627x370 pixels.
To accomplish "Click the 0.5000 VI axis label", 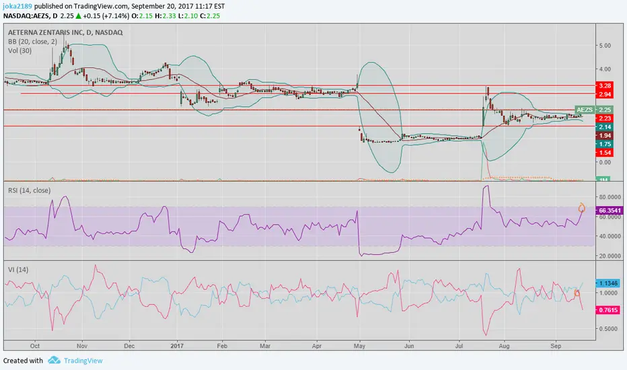I will point(608,329).
